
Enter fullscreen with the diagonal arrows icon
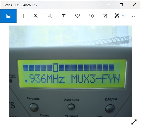tap(134, 122)
